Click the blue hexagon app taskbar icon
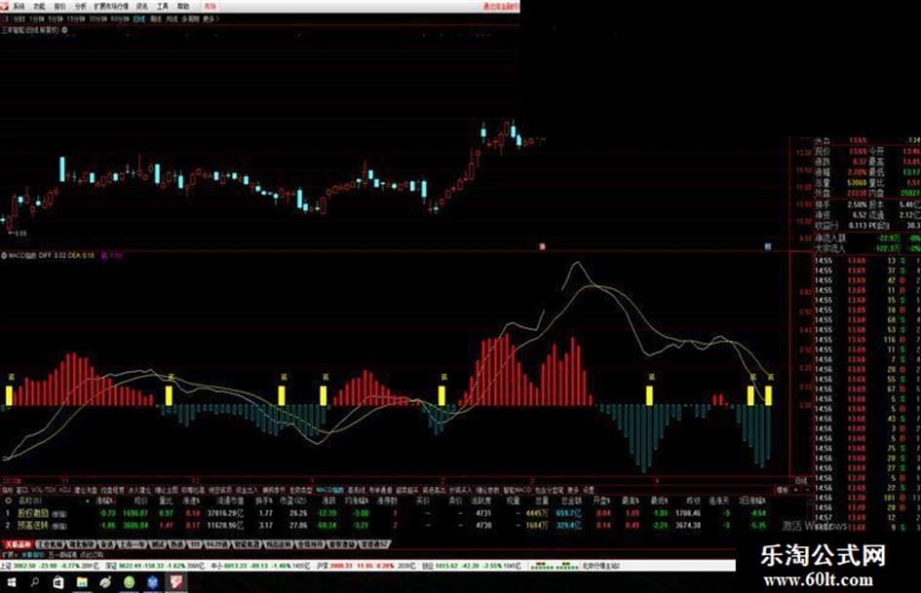 (153, 582)
